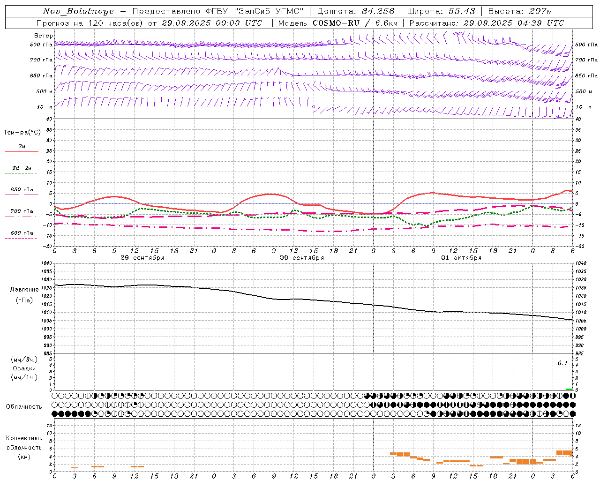Image resolution: width=600 pixels, height=480 pixels.
Task: Click calculation time "Рассчитано: 29.09.2025 04:39 UTC"
Action: (487, 23)
